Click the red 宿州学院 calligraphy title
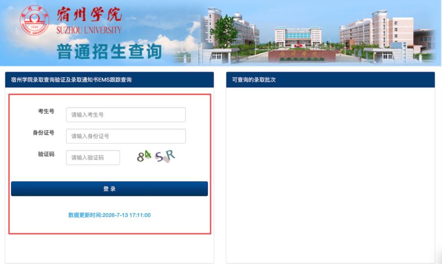 point(89,14)
